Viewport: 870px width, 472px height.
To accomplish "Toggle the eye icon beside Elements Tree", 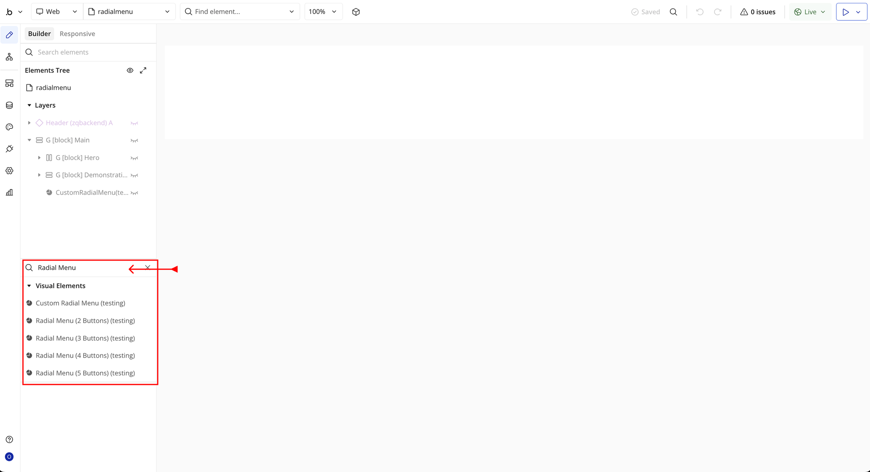I will [x=130, y=70].
